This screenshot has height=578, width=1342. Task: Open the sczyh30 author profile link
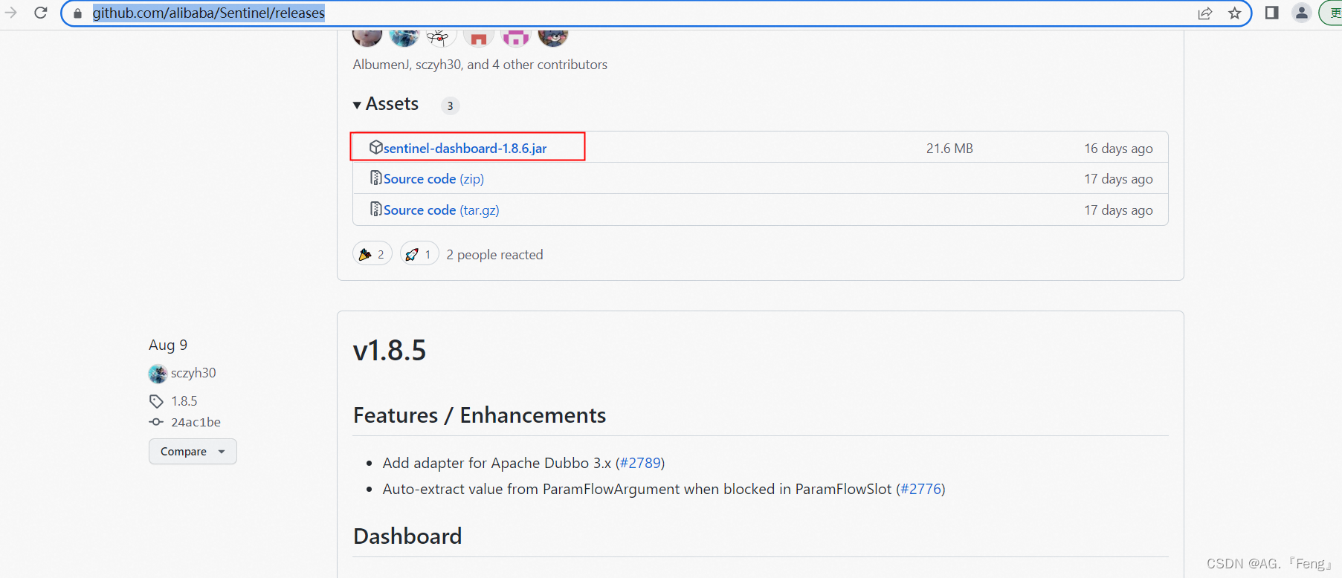193,373
